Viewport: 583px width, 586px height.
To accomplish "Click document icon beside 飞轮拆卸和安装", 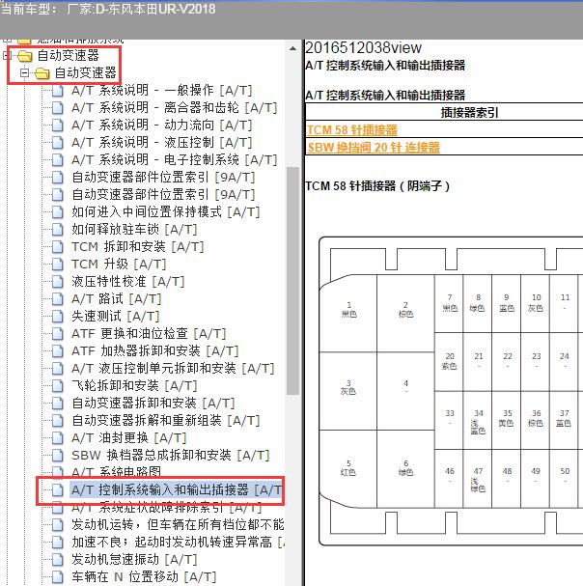I will 57,386.
